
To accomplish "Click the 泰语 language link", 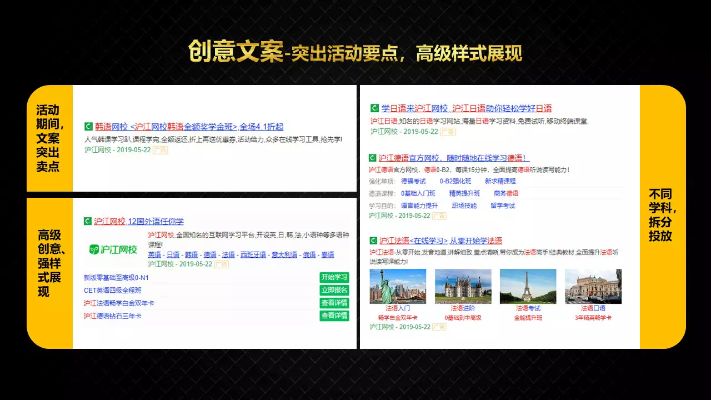I will point(328,255).
